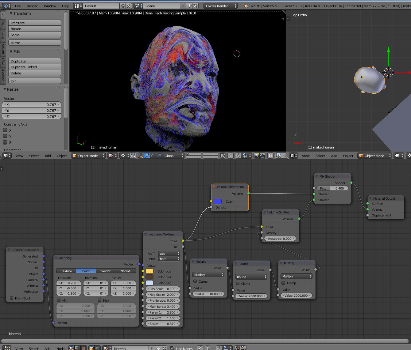Viewport: 411px width, 350px height.
Task: Toggle the Use Nodes checkbox
Action: (172, 348)
